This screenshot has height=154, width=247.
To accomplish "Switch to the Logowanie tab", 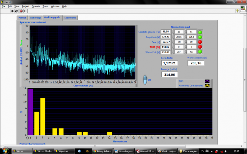I will (70, 18).
